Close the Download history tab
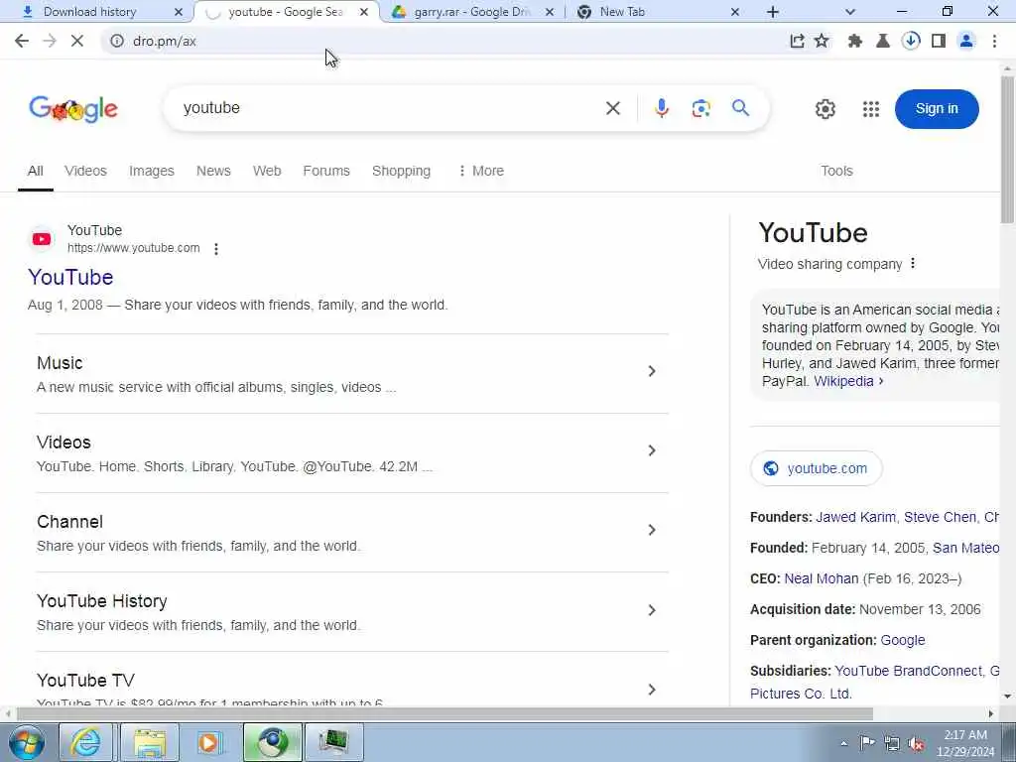This screenshot has width=1016, height=762. pyautogui.click(x=179, y=12)
